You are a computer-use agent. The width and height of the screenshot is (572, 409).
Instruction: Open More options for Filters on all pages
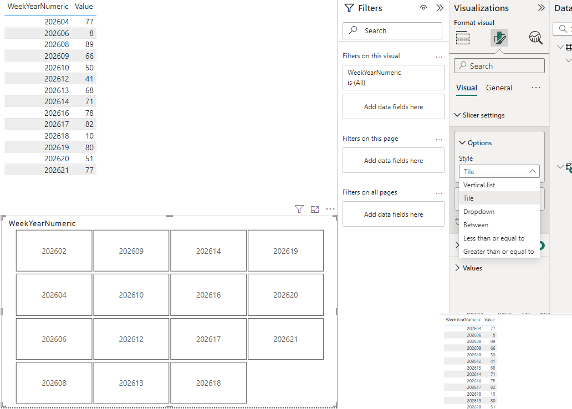coord(439,193)
